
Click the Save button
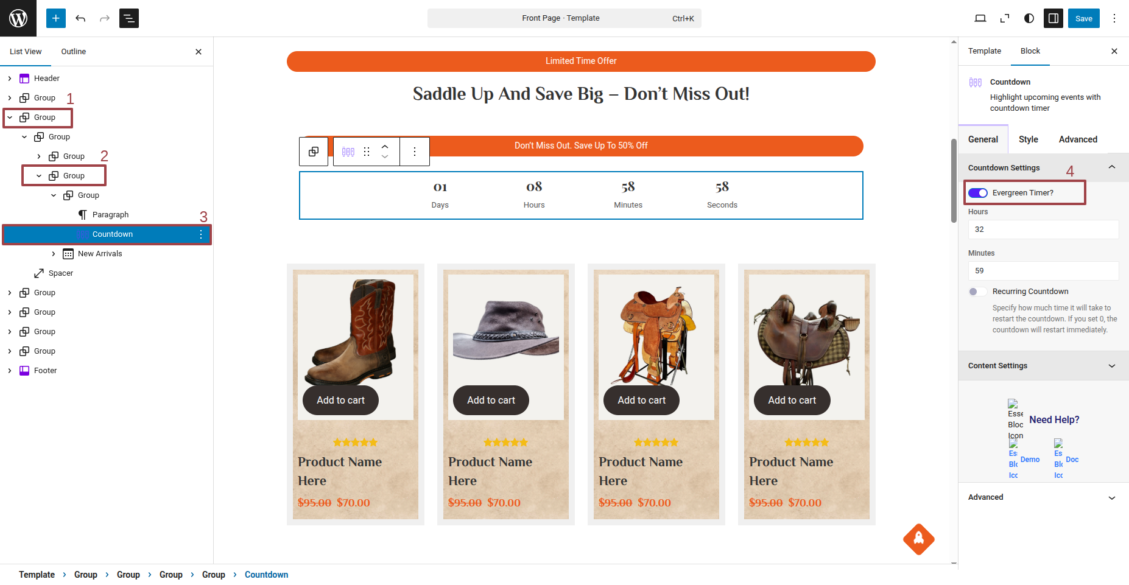pos(1083,18)
